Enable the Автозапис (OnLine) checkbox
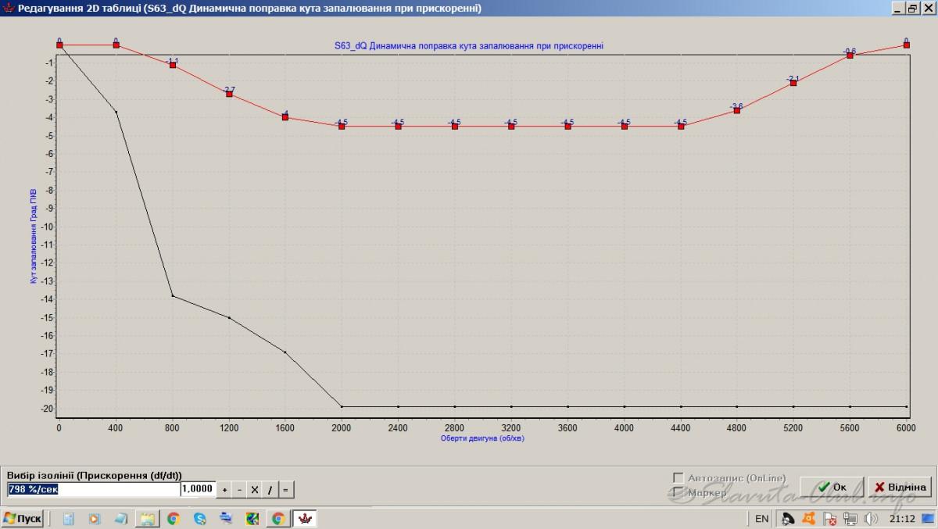The width and height of the screenshot is (938, 529). point(678,477)
